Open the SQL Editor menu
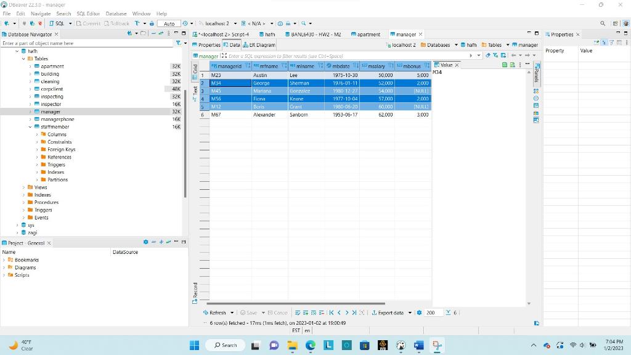The image size is (631, 355). click(x=88, y=14)
